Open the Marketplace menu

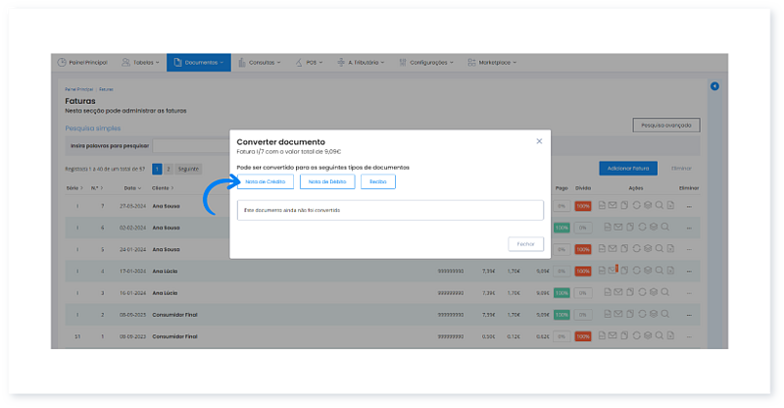(494, 63)
